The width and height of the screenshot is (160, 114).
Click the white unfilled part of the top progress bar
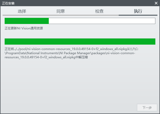click(x=102, y=21)
